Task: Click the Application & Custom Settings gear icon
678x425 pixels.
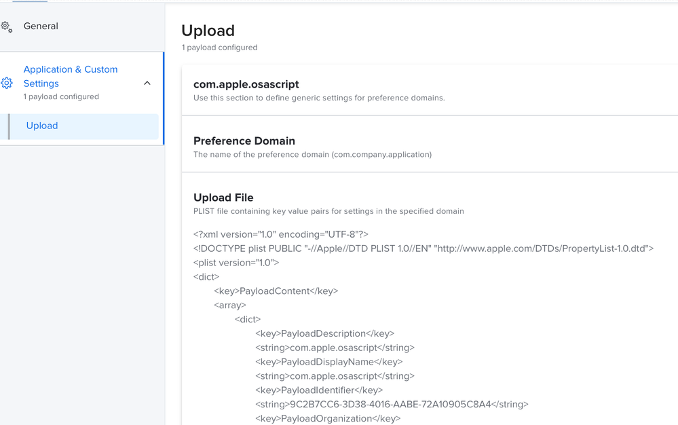Action: 7,83
